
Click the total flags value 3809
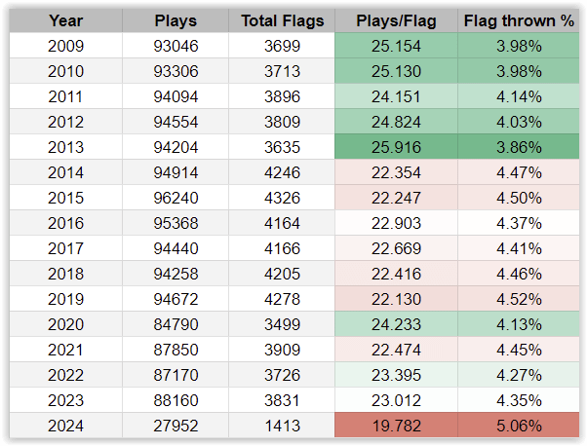(282, 122)
